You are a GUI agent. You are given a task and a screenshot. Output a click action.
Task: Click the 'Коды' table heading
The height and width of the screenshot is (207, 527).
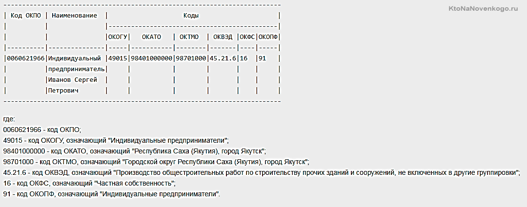click(x=191, y=16)
